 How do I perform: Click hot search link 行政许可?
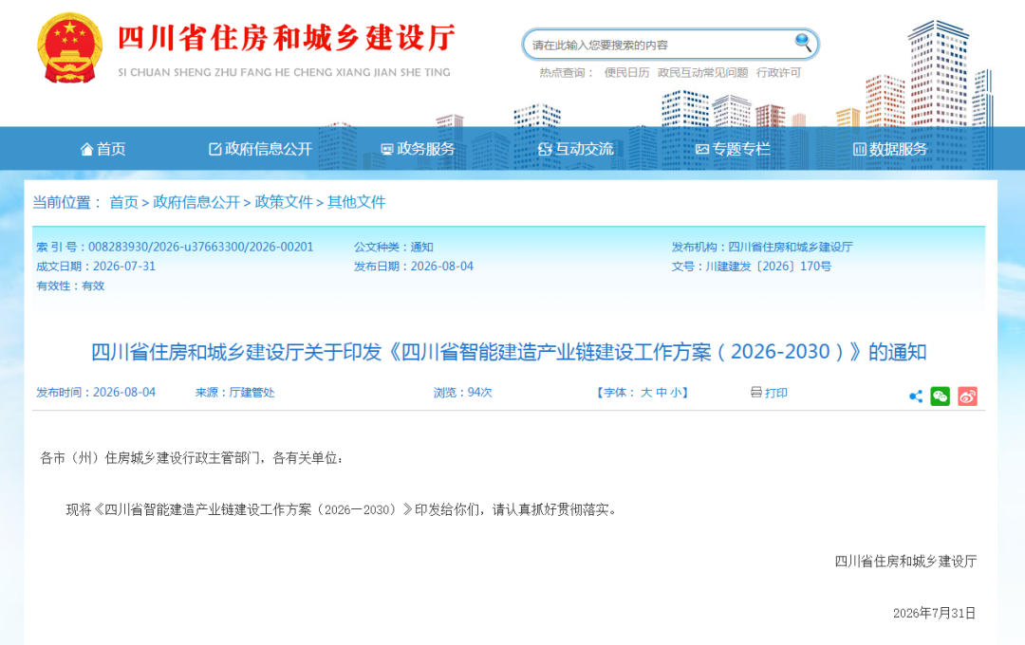tap(778, 72)
